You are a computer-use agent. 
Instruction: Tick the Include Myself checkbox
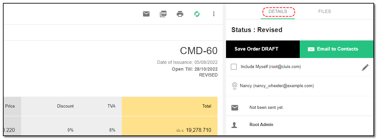[x=234, y=67]
